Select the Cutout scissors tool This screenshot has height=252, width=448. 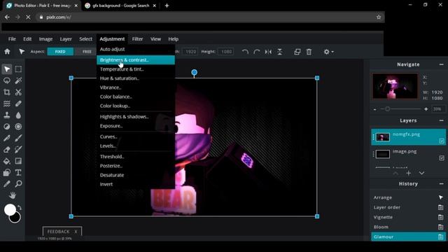click(x=18, y=92)
